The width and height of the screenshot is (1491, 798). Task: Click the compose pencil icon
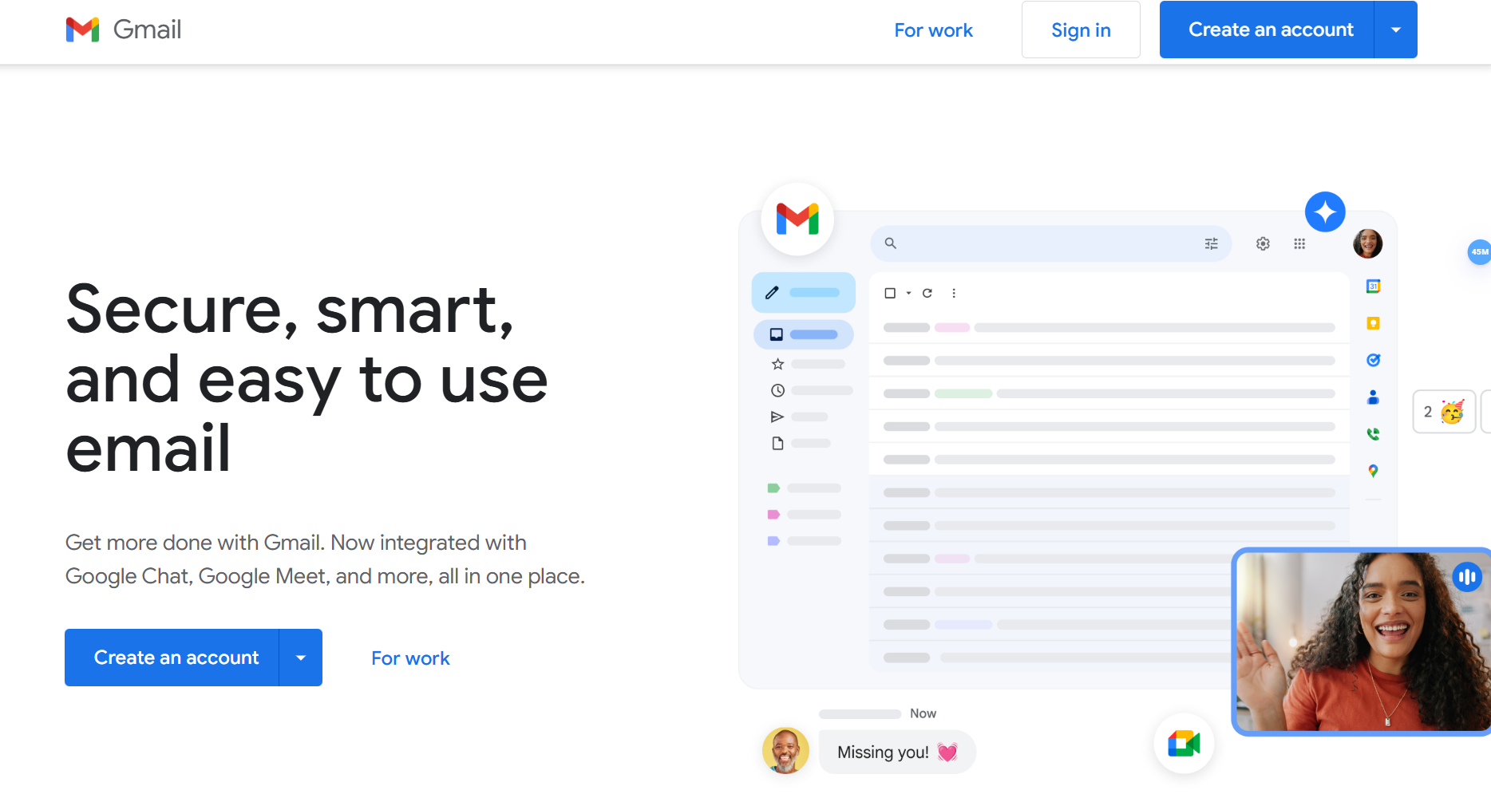tap(772, 293)
